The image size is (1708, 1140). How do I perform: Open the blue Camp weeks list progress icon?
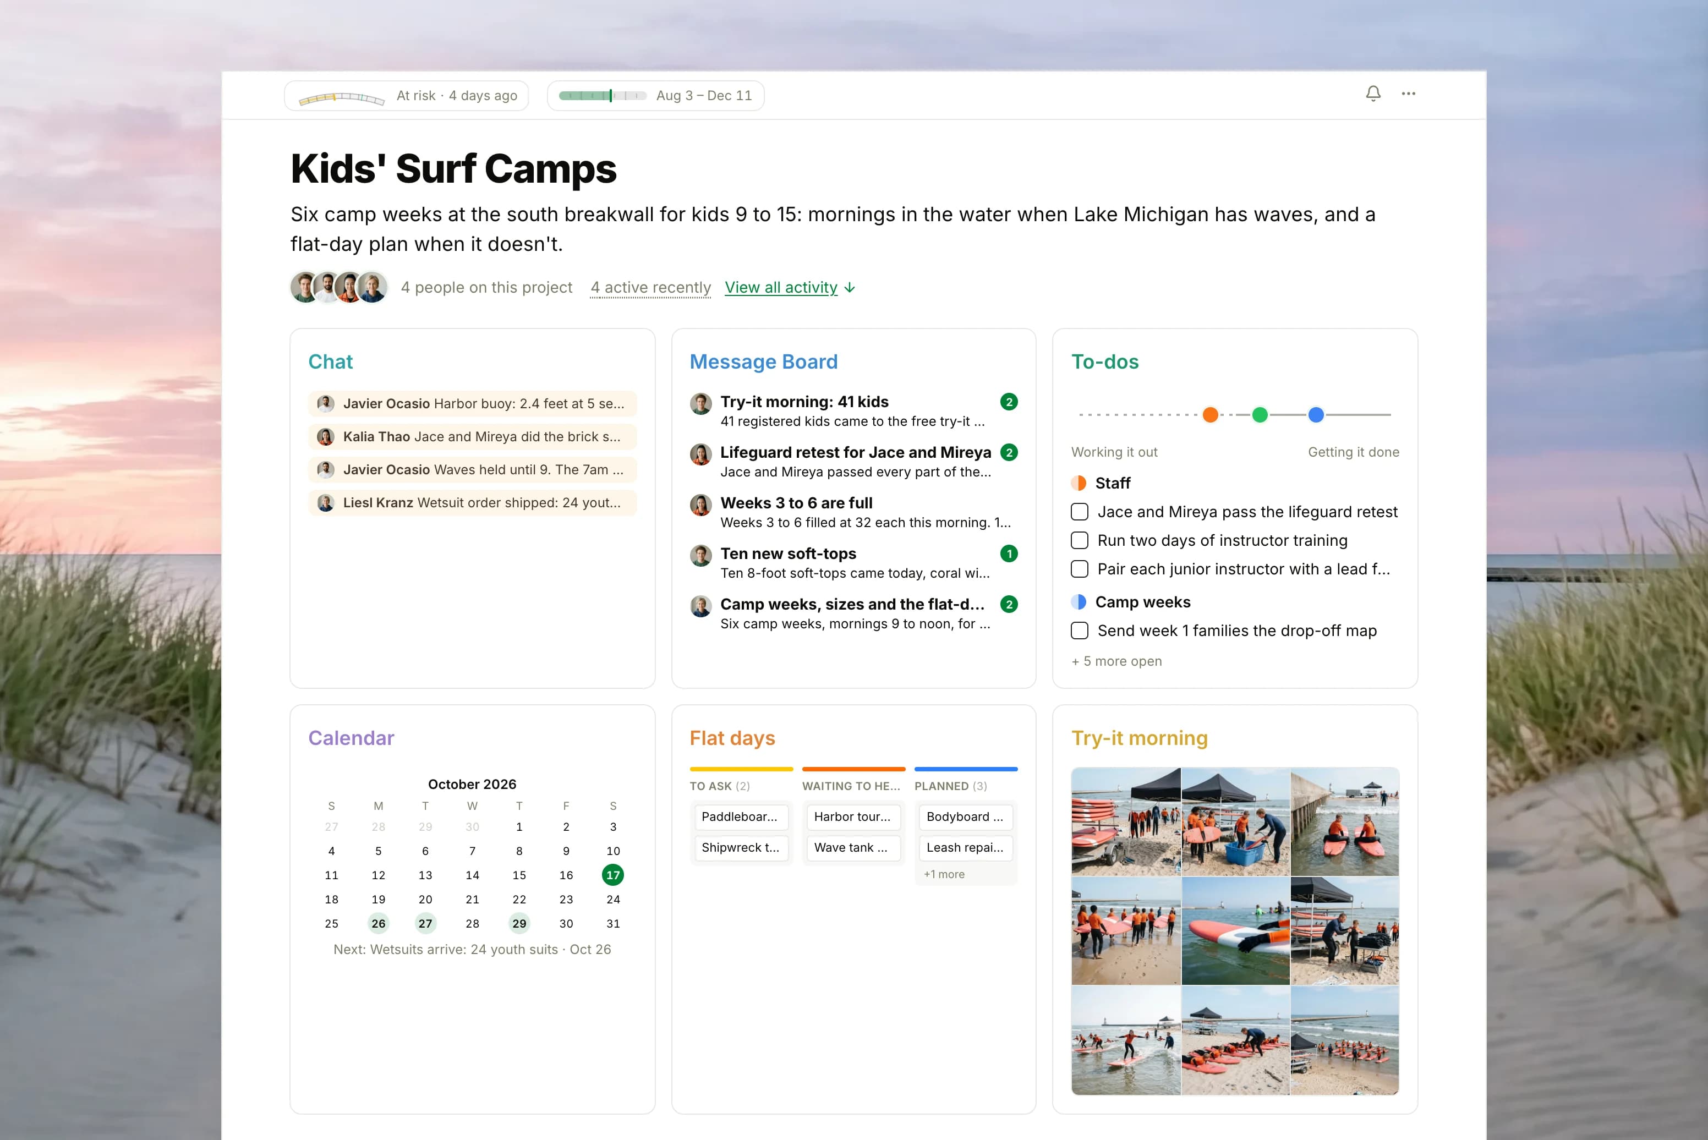point(1079,602)
